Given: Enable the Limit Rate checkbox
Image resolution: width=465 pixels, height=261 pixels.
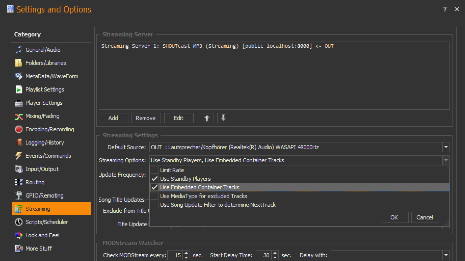Looking at the screenshot, I should click(x=155, y=170).
